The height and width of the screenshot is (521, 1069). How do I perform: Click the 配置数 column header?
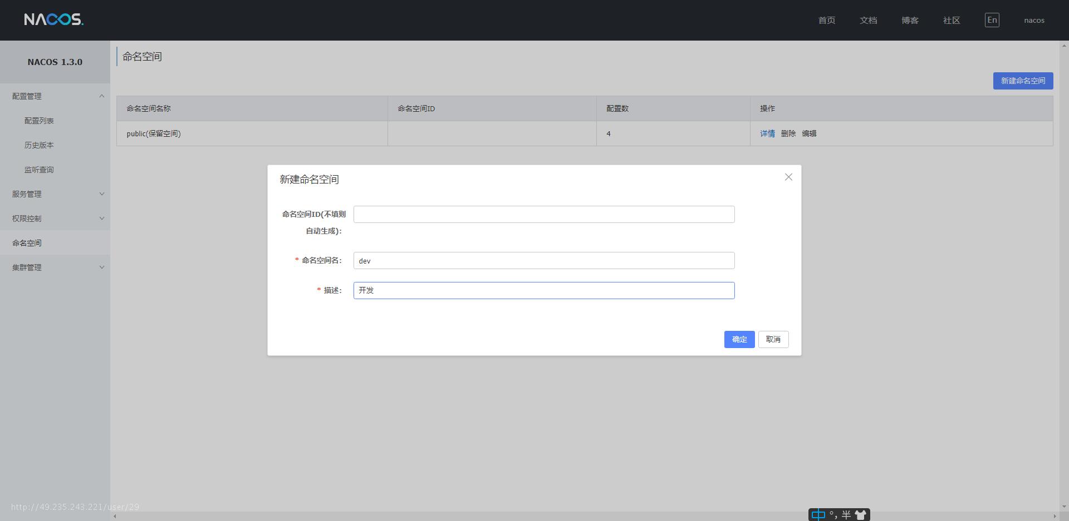(673, 108)
